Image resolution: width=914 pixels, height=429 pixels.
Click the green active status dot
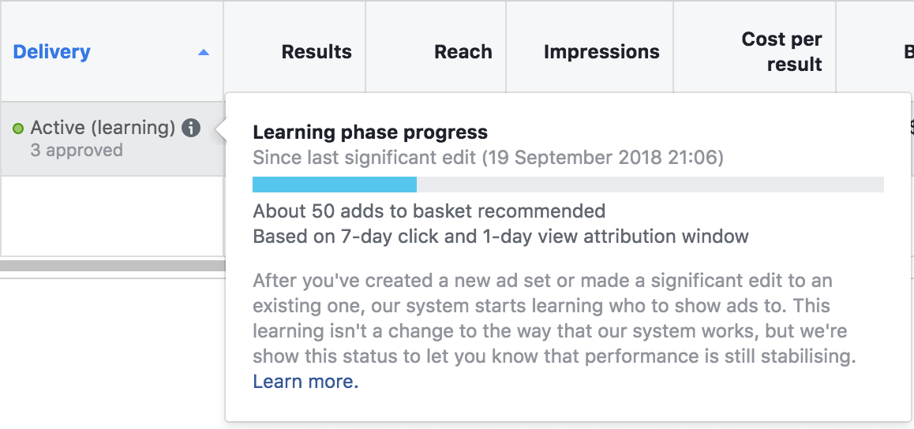pos(18,129)
